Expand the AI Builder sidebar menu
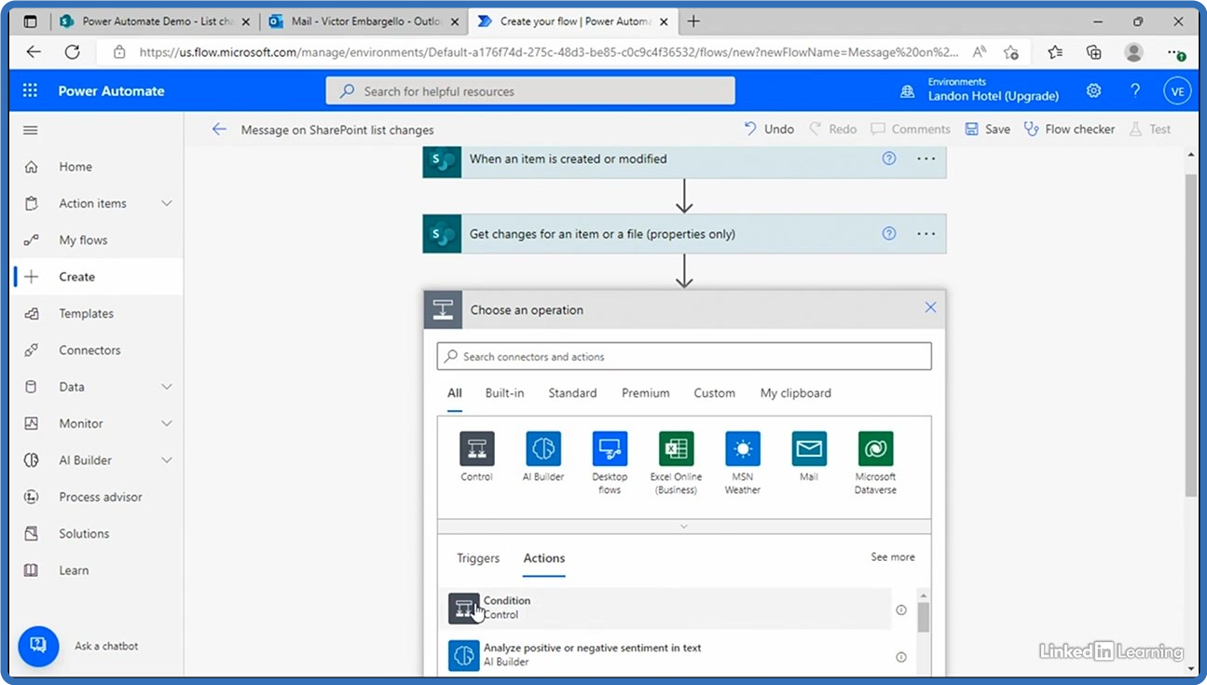The height and width of the screenshot is (685, 1207). pos(167,460)
